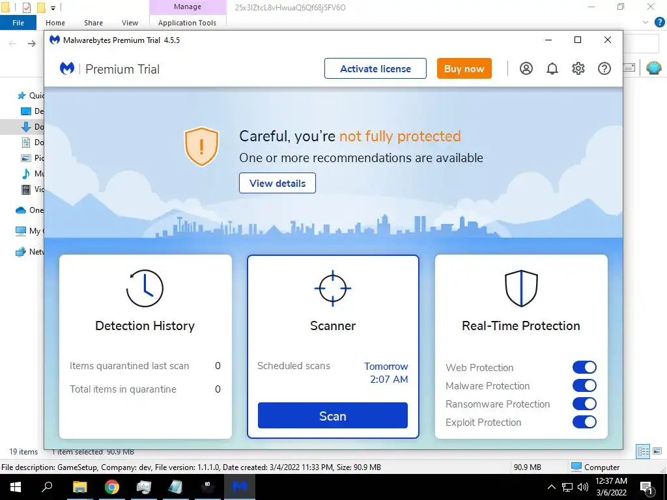Click the properties checkmark quick access icon
Image resolution: width=667 pixels, height=500 pixels.
pyautogui.click(x=26, y=7)
